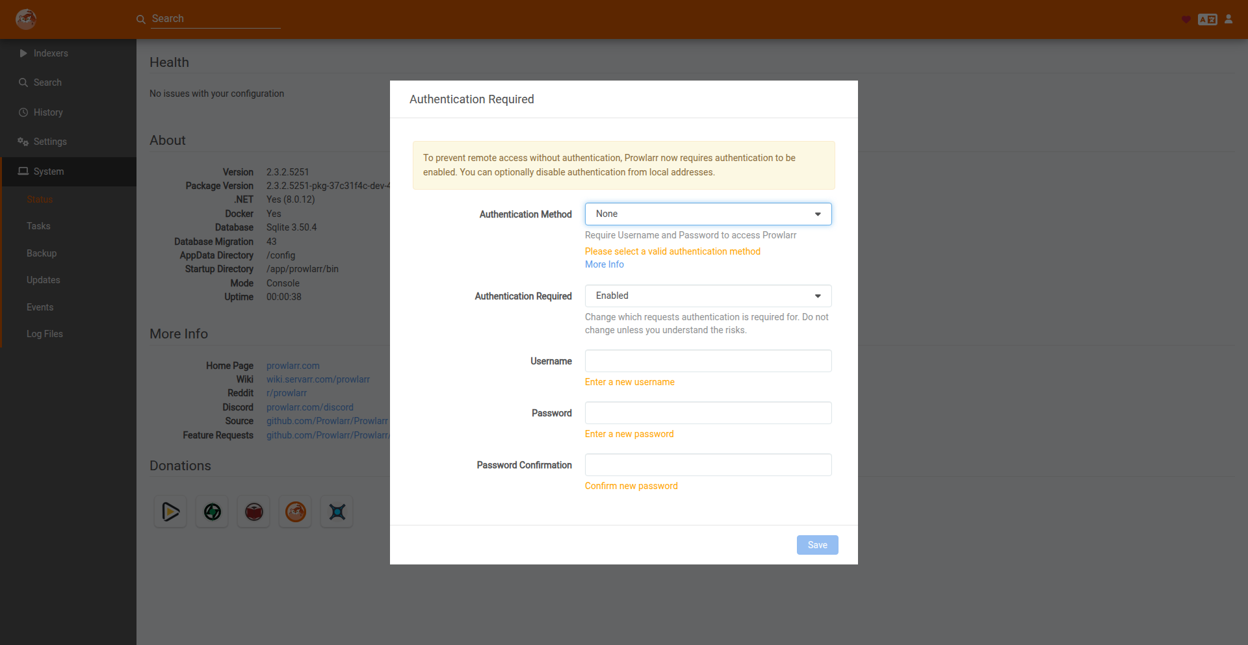Open the Authentication Method dropdown
This screenshot has height=645, width=1248.
pyautogui.click(x=708, y=214)
